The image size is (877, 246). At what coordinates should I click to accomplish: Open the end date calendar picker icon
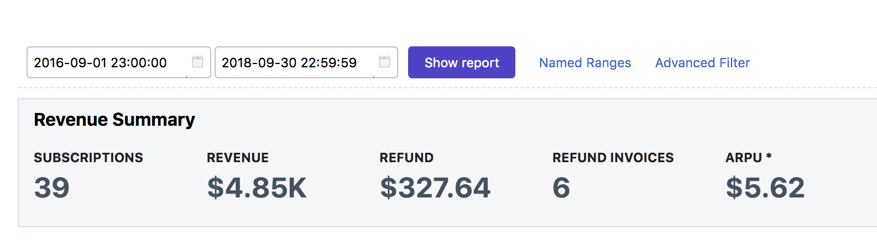tap(384, 61)
